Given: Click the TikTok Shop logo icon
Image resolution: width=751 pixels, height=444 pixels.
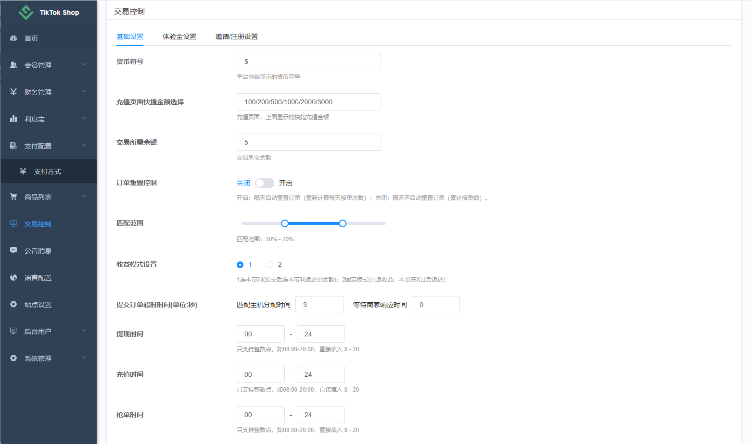Looking at the screenshot, I should (25, 12).
